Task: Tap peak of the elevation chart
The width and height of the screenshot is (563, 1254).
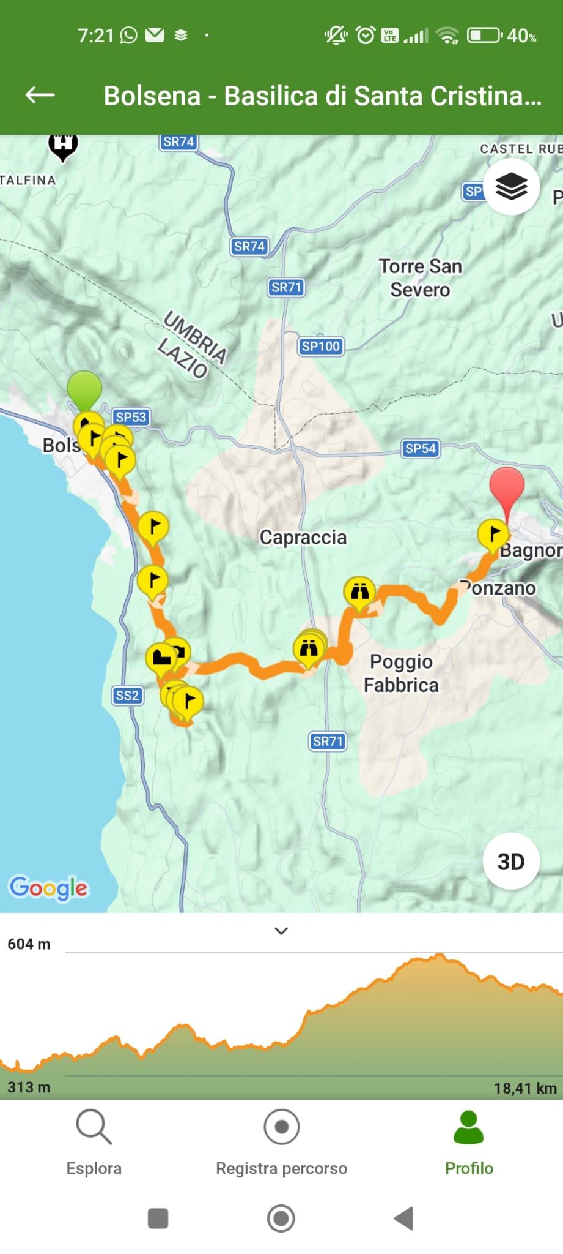Action: (440, 955)
